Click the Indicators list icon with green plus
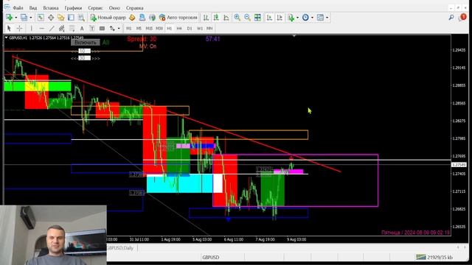This screenshot has width=472, height=265. pyautogui.click(x=291, y=18)
